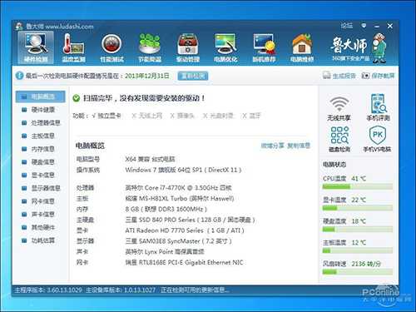Open the 节能降温 energy saving tool

[x=150, y=47]
